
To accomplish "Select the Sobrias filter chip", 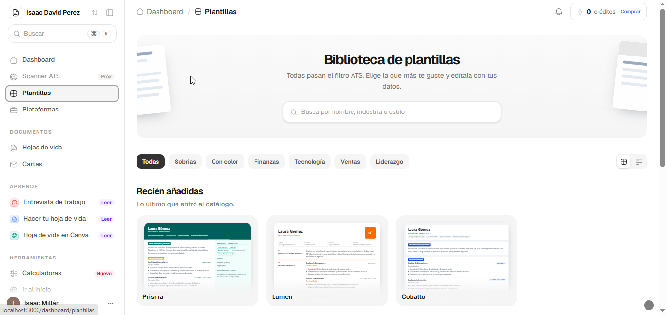I will [x=185, y=162].
